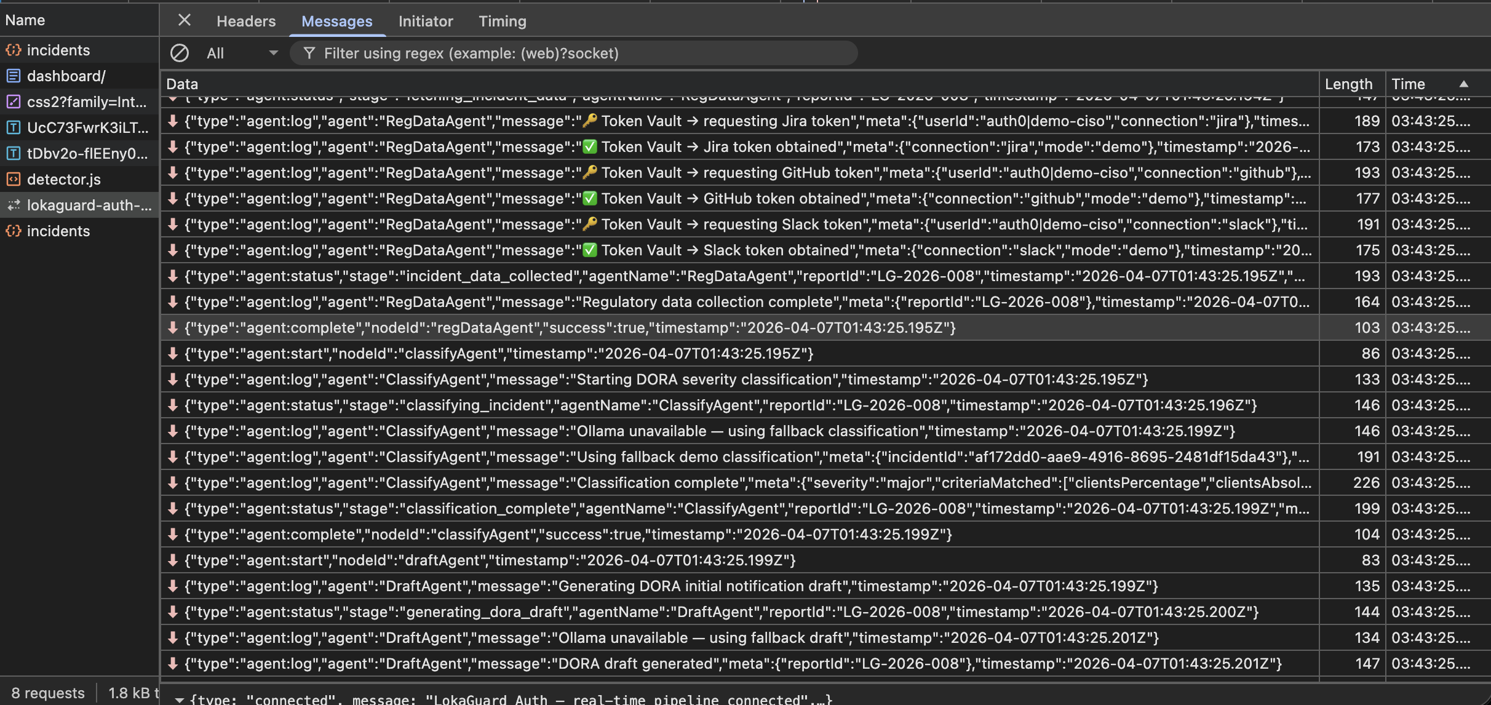Click the lokaguard-auth websocket request icon
Screen dimensions: 1491x705
(x=14, y=205)
